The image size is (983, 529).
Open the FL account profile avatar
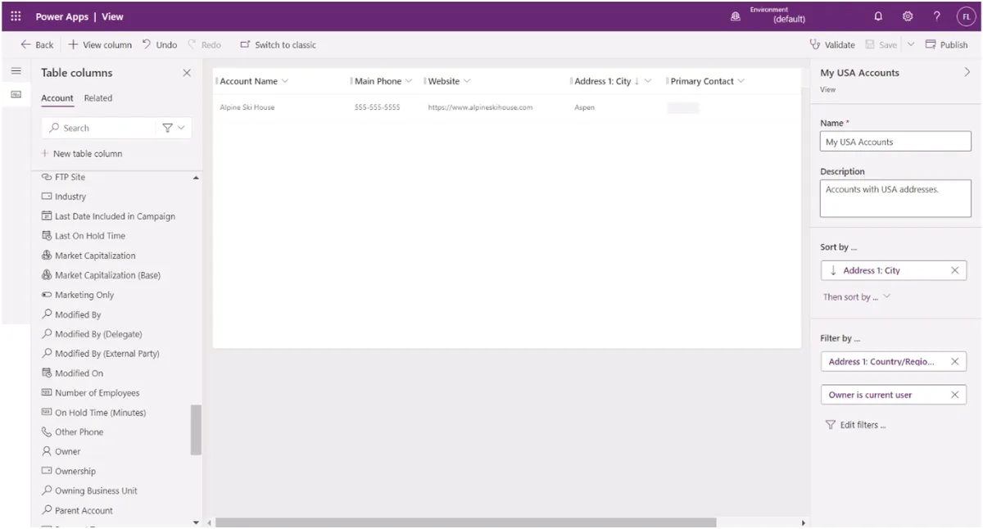click(x=966, y=16)
